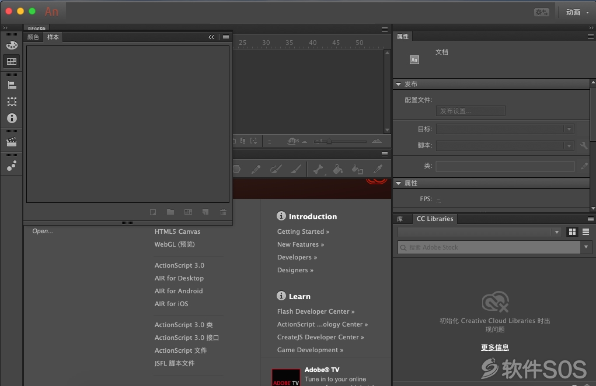Select the Ink Bottle tool
The width and height of the screenshot is (596, 386).
pos(357,169)
